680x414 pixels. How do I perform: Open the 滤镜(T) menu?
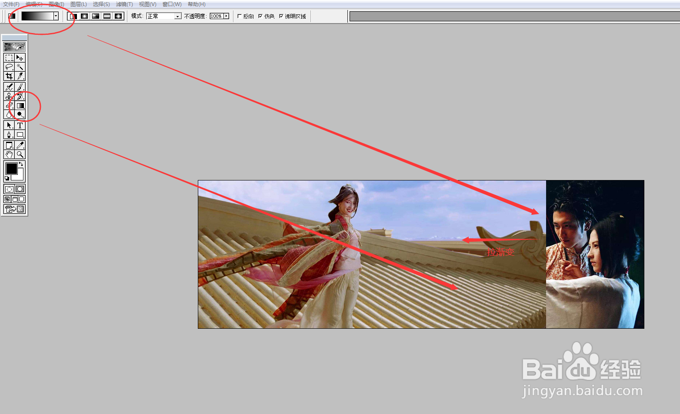pyautogui.click(x=124, y=4)
